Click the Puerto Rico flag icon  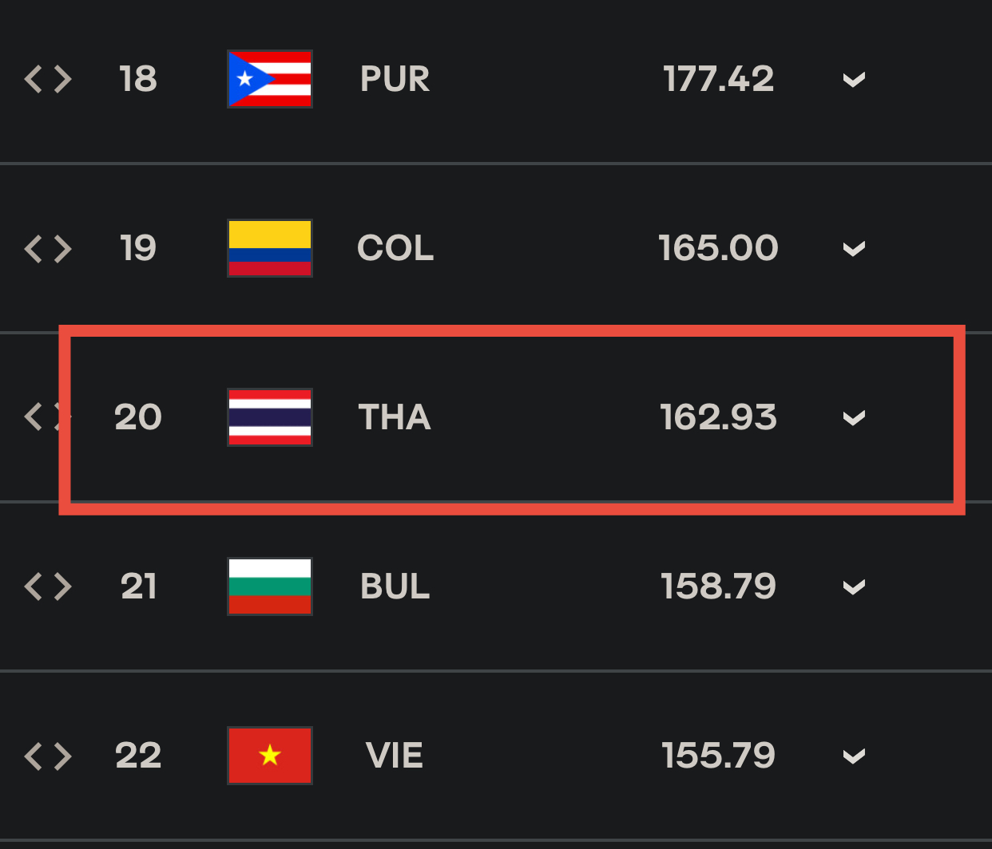point(270,79)
